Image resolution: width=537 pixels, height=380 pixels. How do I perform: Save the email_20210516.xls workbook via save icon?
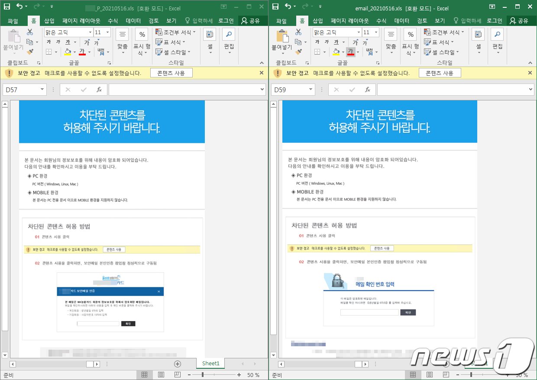click(276, 7)
